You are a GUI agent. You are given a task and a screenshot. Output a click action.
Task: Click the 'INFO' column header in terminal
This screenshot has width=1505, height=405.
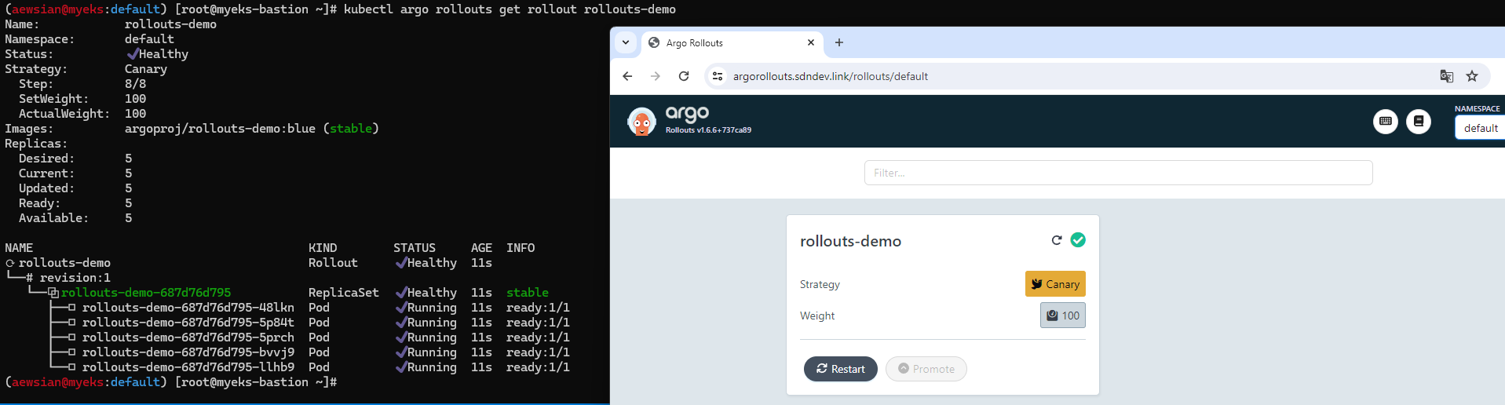[521, 248]
